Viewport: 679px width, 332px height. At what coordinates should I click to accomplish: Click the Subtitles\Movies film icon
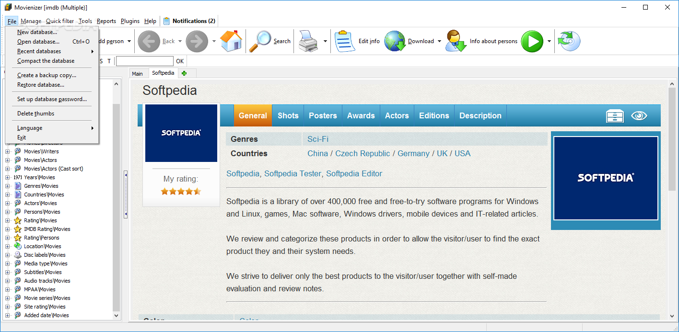[18, 272]
